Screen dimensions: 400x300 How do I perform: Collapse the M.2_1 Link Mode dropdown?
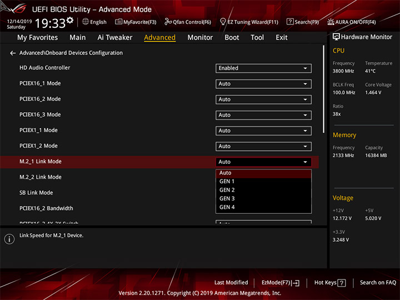point(263,162)
